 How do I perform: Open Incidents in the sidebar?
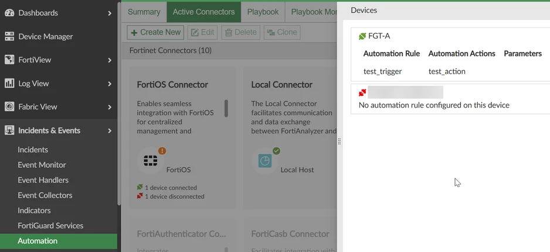(x=33, y=150)
